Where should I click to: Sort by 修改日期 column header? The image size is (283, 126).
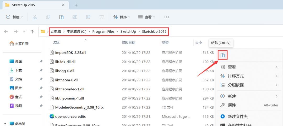[128, 43]
